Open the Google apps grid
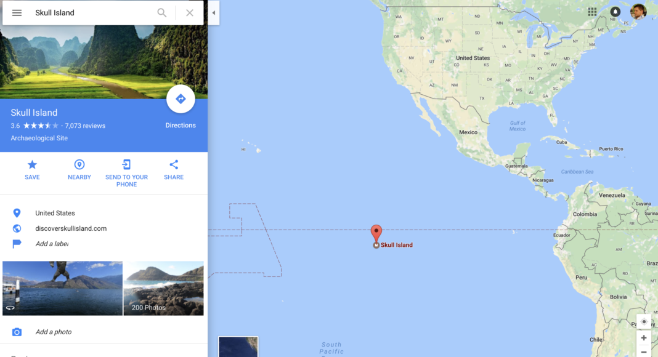 [592, 12]
